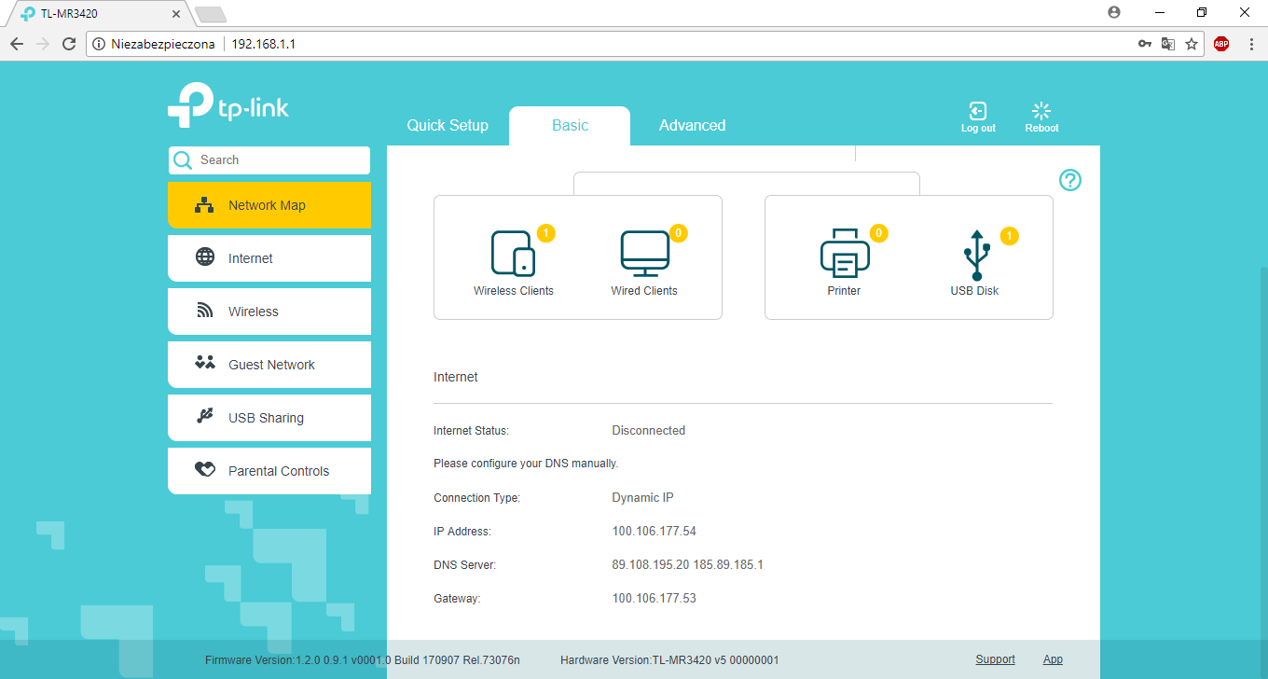The height and width of the screenshot is (679, 1268).
Task: Select USB Sharing in the sidebar
Action: pos(269,418)
